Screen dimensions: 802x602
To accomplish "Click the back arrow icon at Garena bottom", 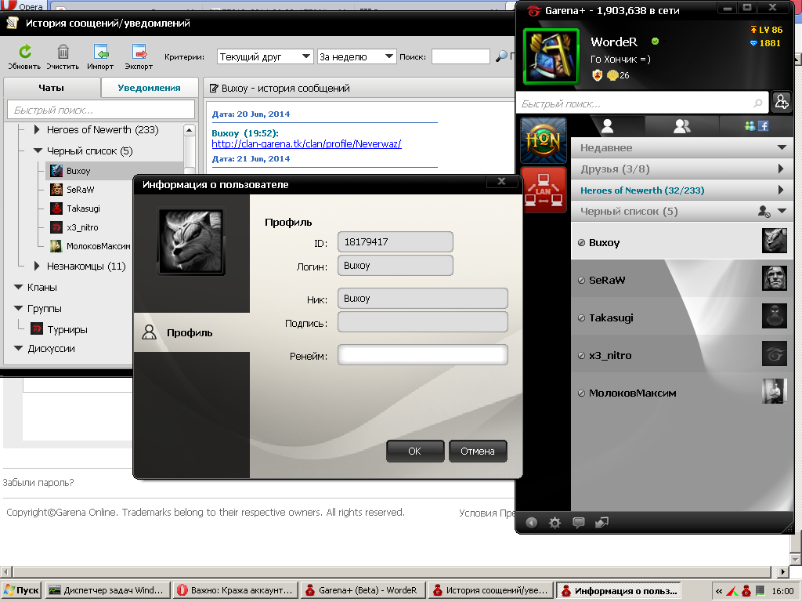I will pos(532,523).
